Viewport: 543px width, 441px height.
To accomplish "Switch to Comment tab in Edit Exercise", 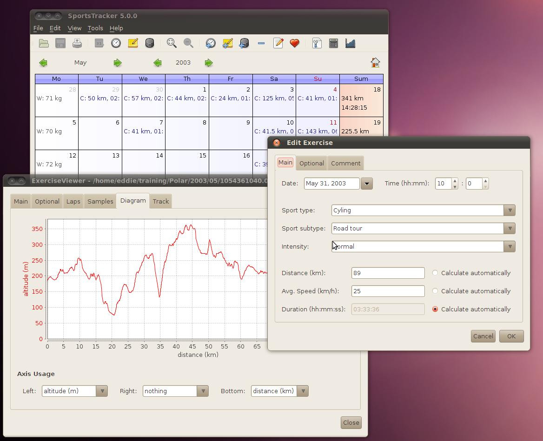I will [x=345, y=163].
